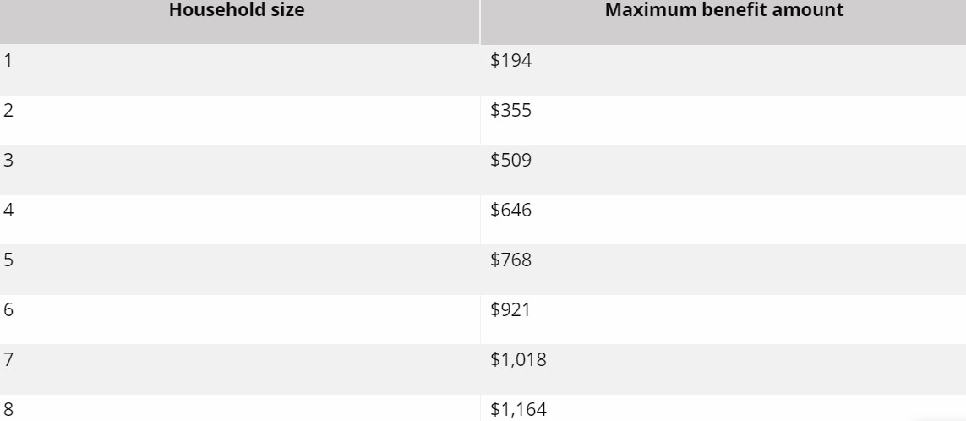Click the $646 benefit amount cell
Viewport: 966px width, 421px height.
coord(510,210)
